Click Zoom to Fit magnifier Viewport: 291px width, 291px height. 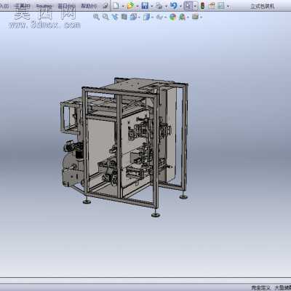96,17
